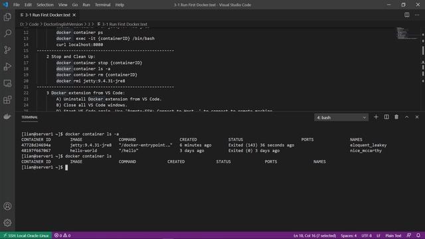Close the terminal panel
The image size is (425, 239).
[x=417, y=117]
